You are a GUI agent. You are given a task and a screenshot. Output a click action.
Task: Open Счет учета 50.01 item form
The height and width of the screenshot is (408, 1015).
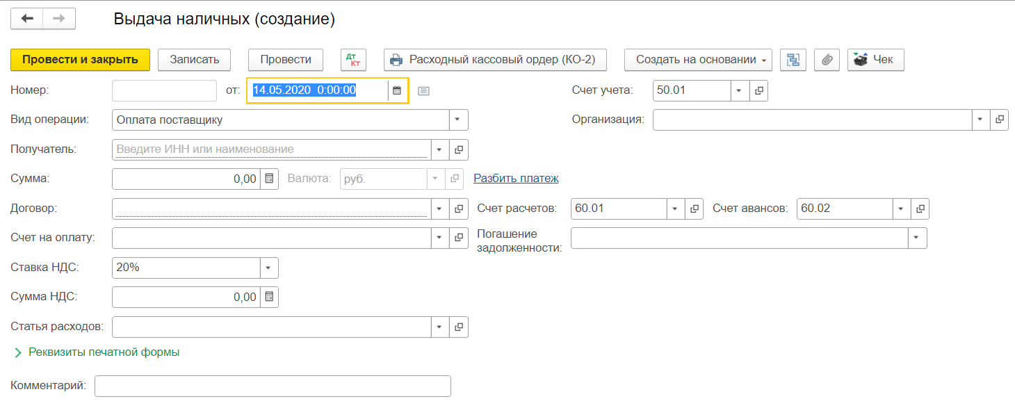(758, 90)
